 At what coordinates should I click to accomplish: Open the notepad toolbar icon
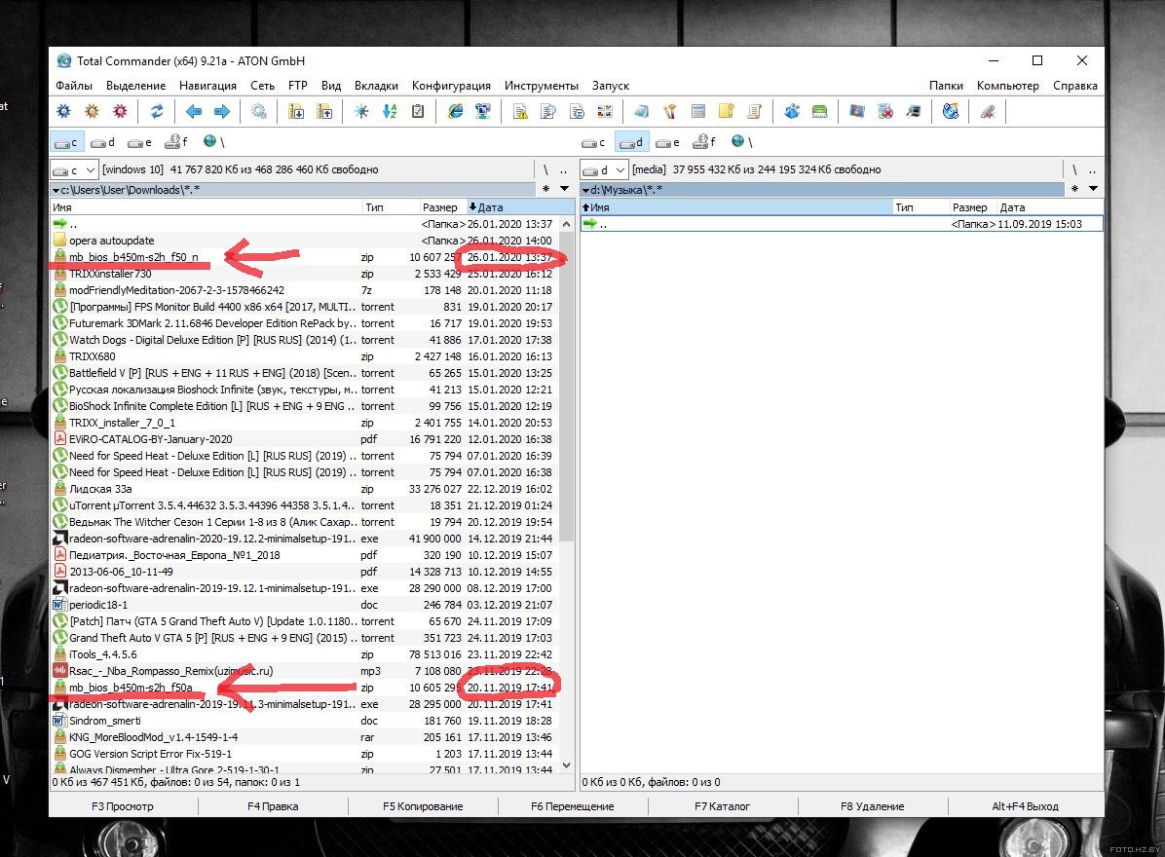pyautogui.click(x=641, y=111)
